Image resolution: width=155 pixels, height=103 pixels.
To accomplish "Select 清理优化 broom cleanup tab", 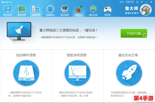I will point(79,11).
